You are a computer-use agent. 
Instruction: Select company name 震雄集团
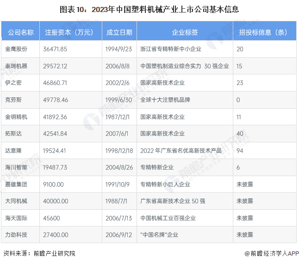tap(16, 184)
